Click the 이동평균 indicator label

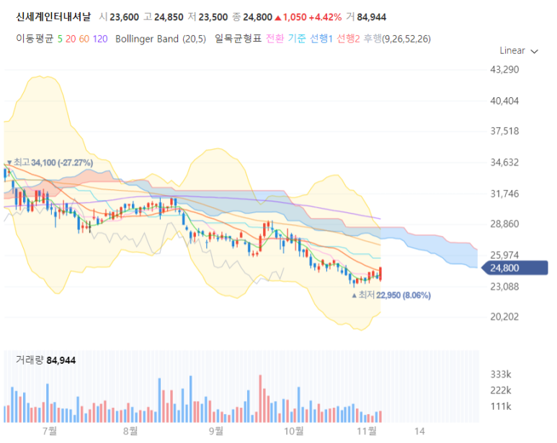(35, 39)
